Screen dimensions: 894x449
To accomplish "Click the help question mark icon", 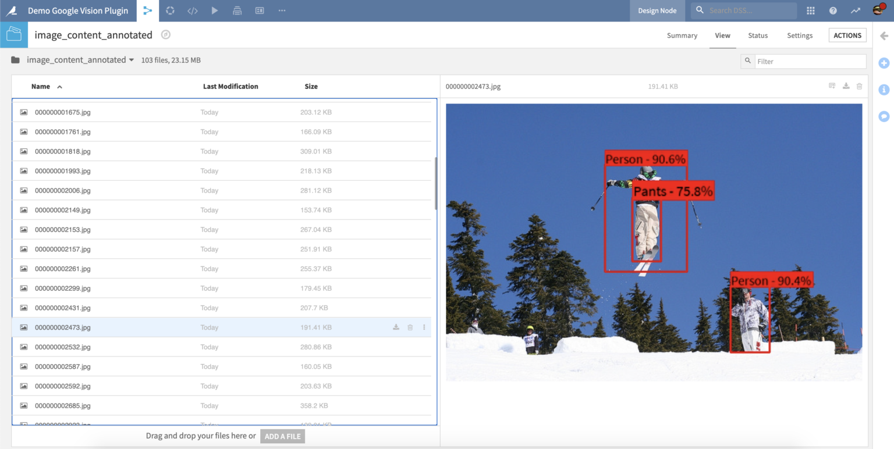I will tap(832, 10).
